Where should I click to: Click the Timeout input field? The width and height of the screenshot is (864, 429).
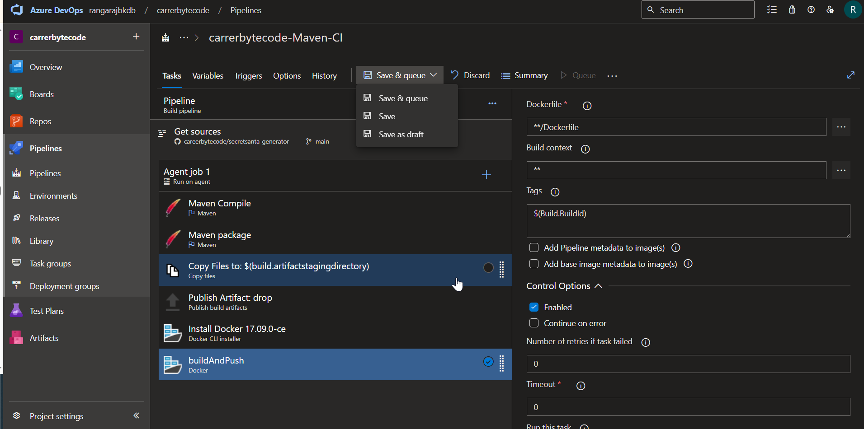pyautogui.click(x=687, y=406)
